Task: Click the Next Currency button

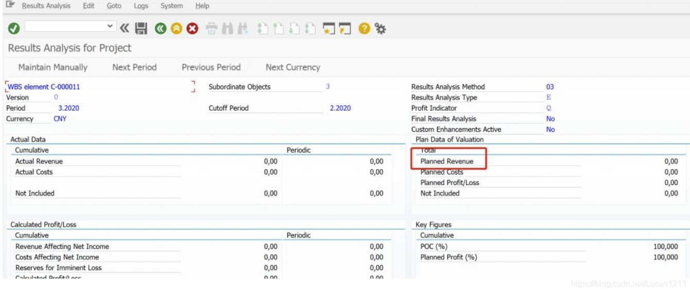Action: 293,67
